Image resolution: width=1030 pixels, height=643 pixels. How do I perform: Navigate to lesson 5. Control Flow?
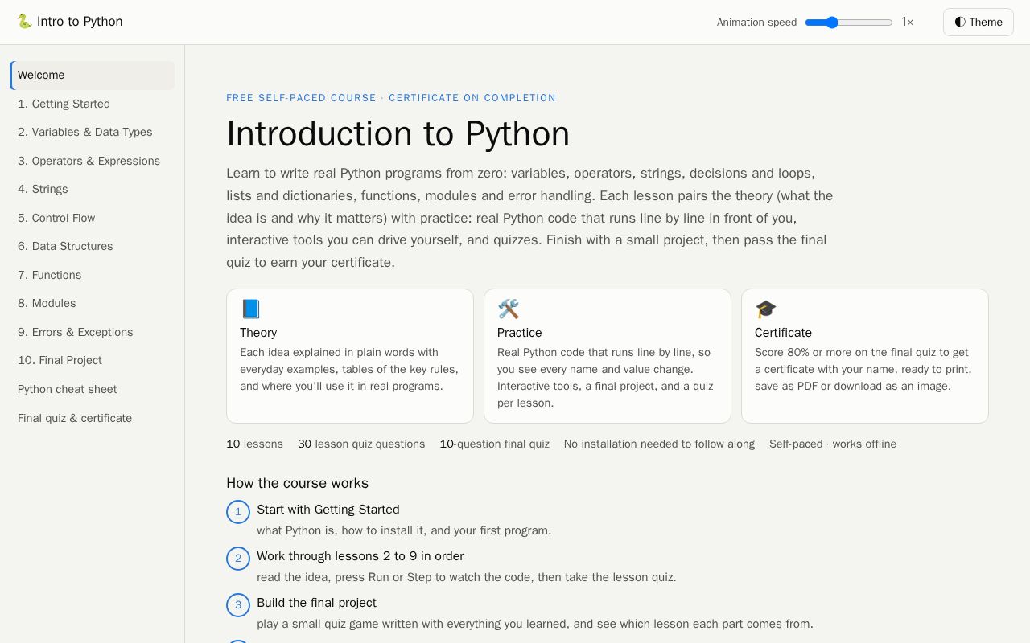pos(92,218)
